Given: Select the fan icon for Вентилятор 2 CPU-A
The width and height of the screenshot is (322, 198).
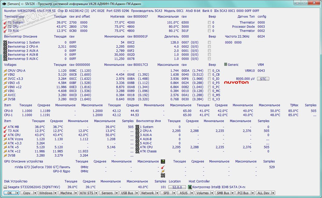Looking at the screenshot, I should (5, 47).
